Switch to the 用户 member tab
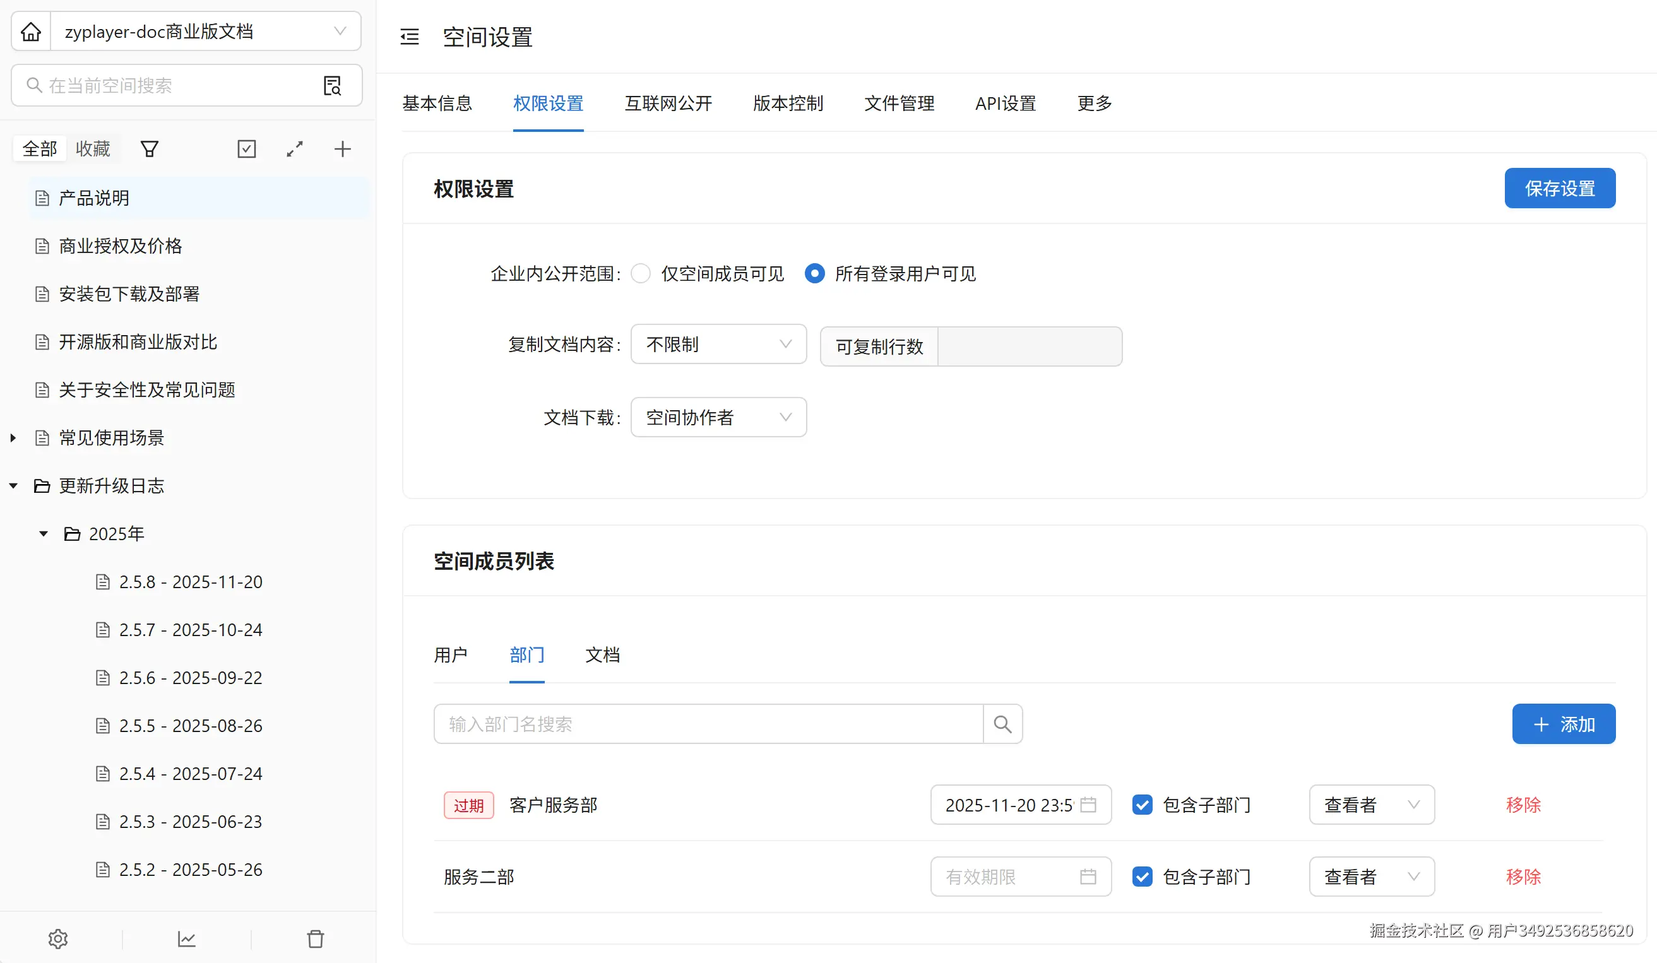The width and height of the screenshot is (1657, 963). click(451, 654)
